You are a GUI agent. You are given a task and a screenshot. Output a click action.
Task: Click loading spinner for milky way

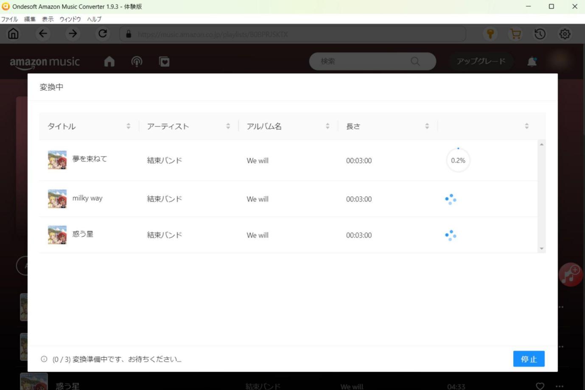point(451,199)
